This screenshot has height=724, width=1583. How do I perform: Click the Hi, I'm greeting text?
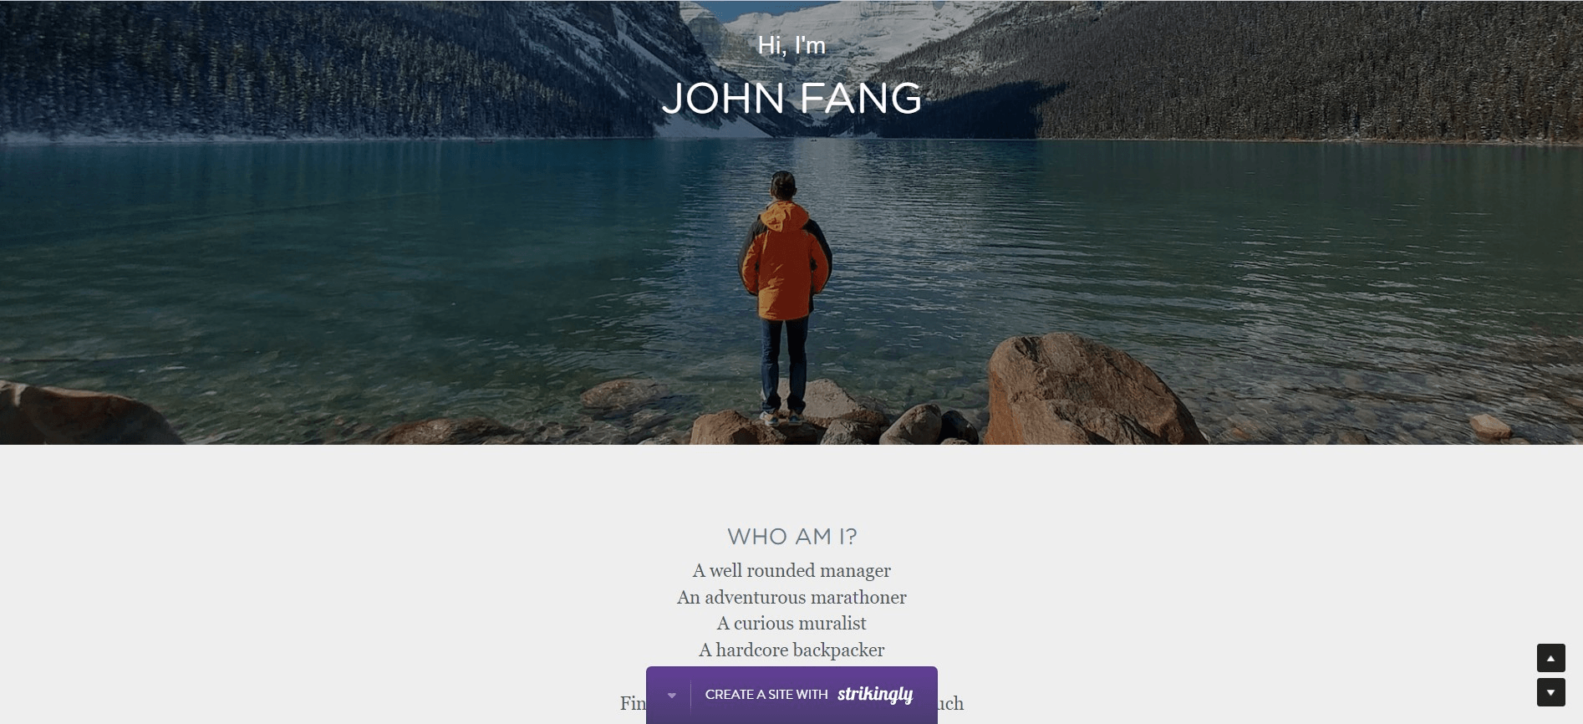point(791,45)
